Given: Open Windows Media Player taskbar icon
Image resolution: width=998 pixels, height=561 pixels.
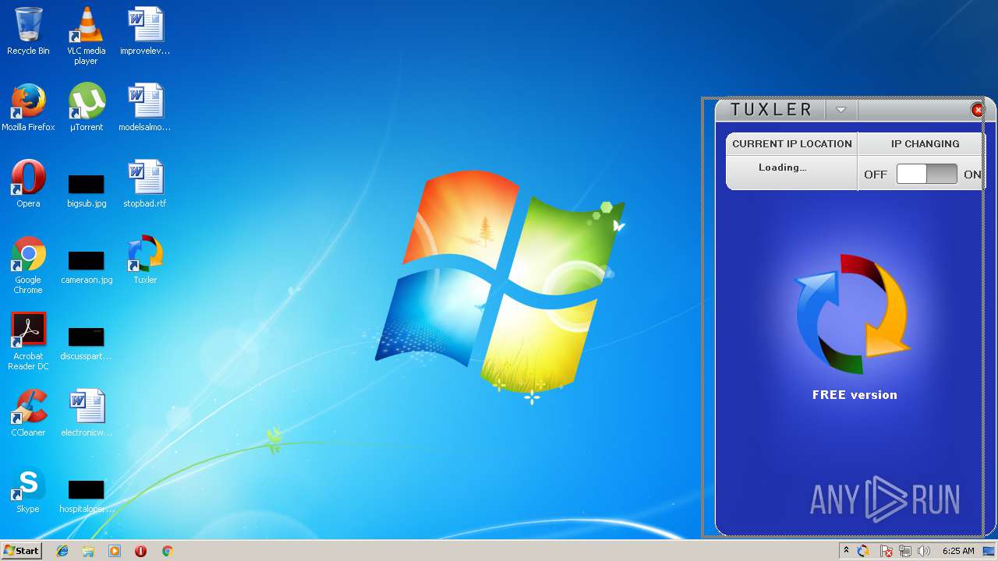Looking at the screenshot, I should [115, 551].
